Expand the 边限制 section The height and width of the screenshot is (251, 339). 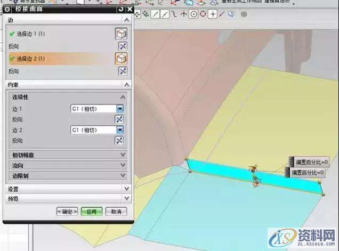click(123, 175)
